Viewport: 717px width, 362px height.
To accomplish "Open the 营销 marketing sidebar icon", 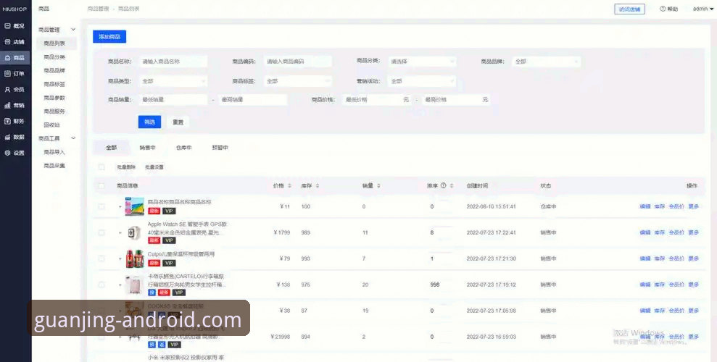I will (x=7, y=106).
